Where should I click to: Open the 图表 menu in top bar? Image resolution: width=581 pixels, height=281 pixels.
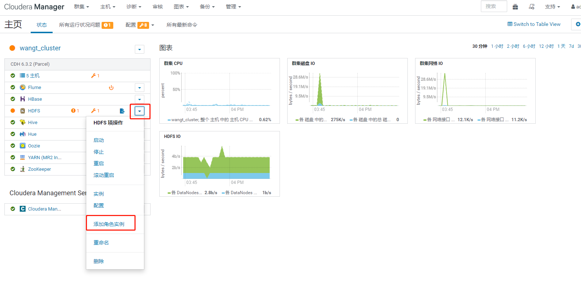(181, 7)
